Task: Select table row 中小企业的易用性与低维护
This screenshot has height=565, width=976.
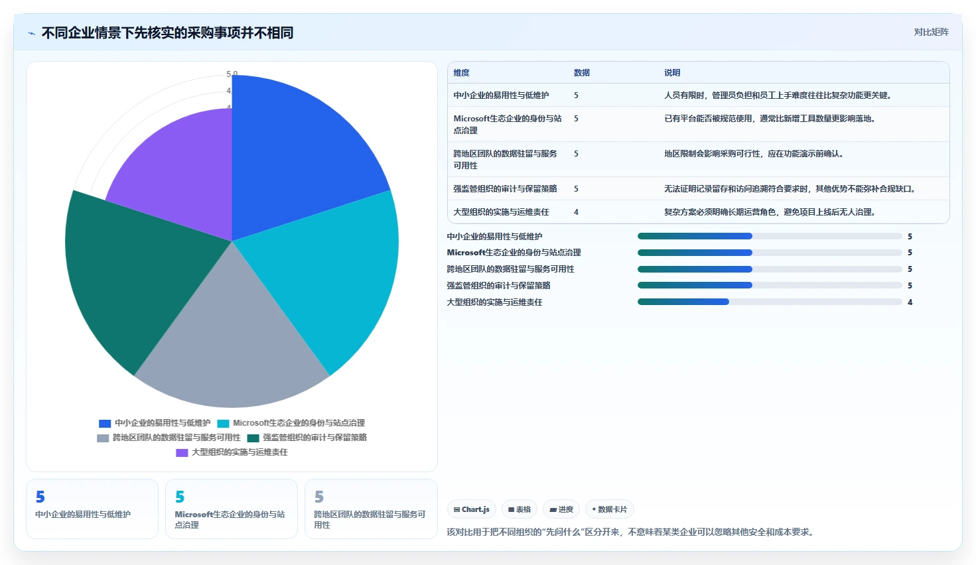Action: (699, 95)
